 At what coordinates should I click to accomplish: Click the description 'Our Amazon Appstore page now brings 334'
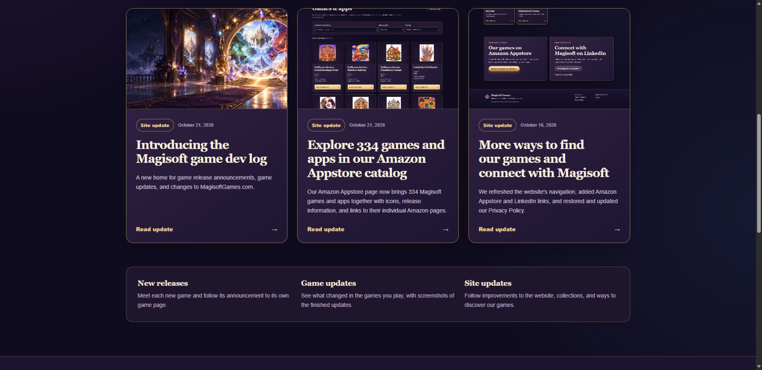(x=377, y=201)
